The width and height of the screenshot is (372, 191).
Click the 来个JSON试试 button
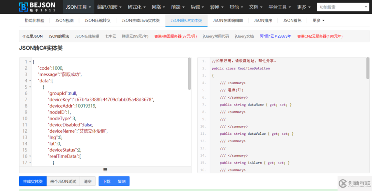point(63,181)
